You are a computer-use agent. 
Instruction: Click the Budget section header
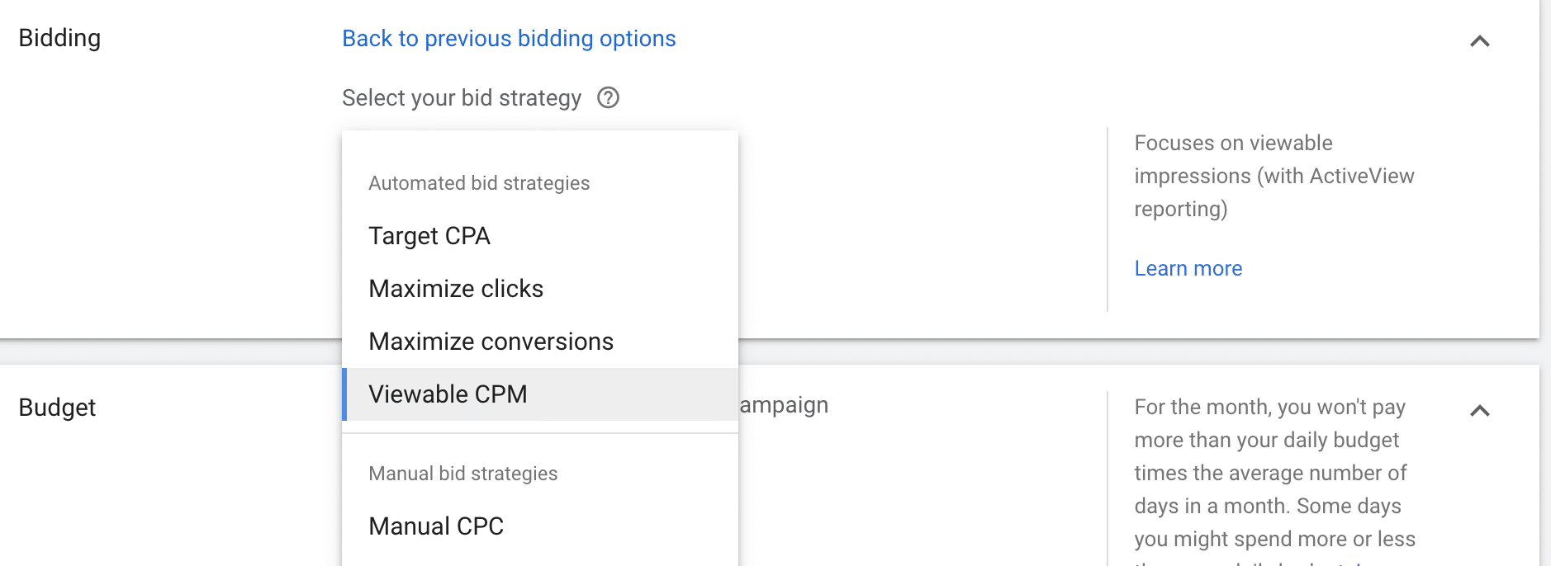click(x=57, y=407)
